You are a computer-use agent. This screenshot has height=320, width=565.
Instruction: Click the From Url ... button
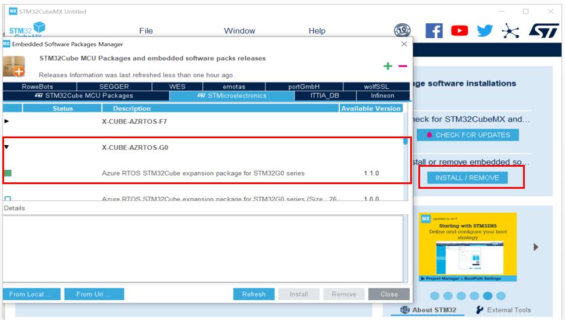click(94, 294)
